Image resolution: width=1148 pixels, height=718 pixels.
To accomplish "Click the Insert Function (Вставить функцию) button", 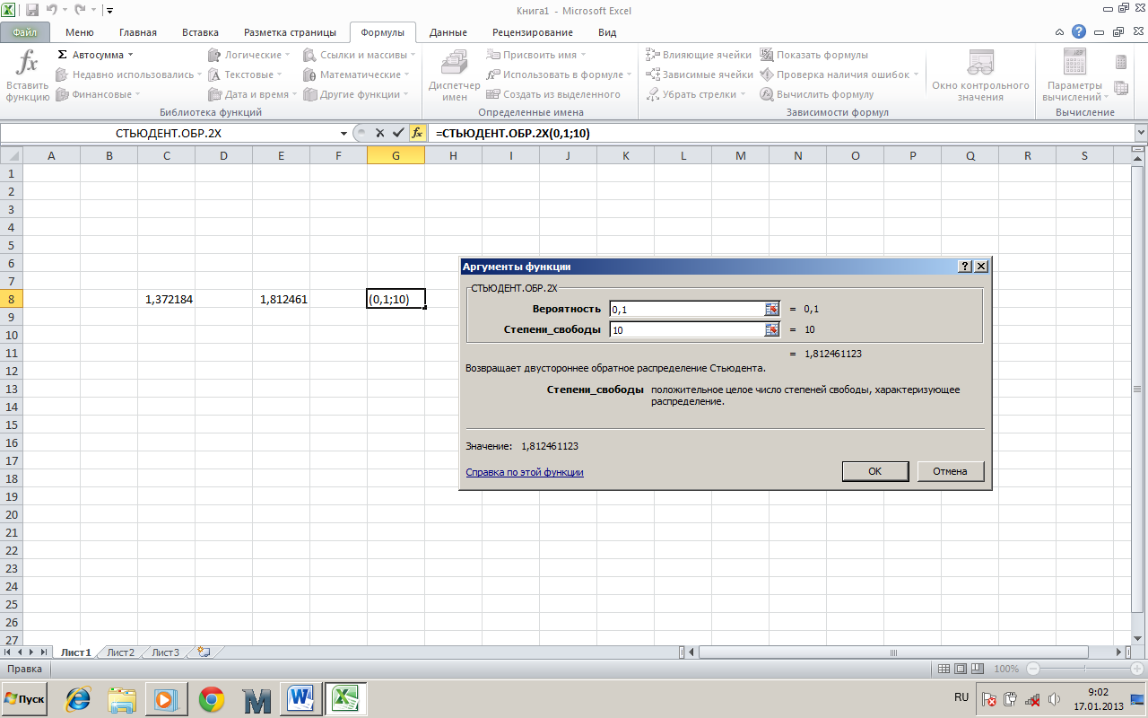I will pyautogui.click(x=28, y=76).
